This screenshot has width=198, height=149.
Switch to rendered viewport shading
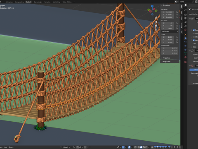click(146, 147)
